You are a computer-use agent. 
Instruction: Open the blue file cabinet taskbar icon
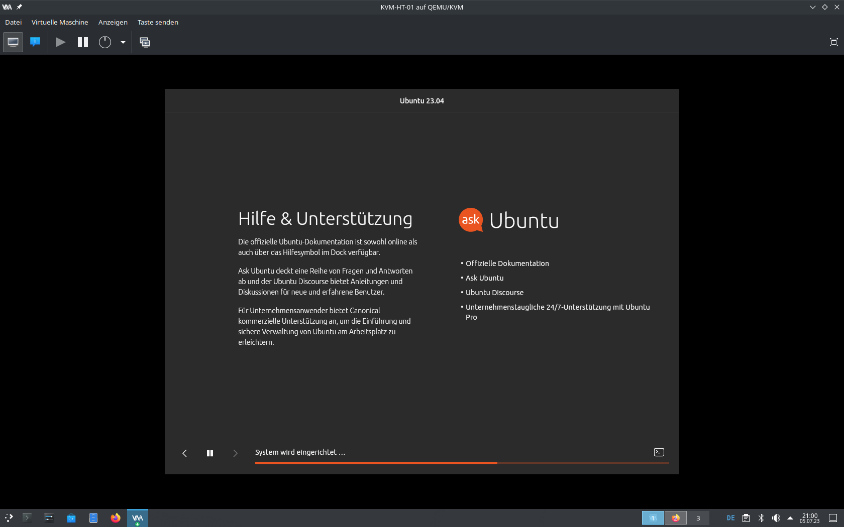click(x=93, y=518)
